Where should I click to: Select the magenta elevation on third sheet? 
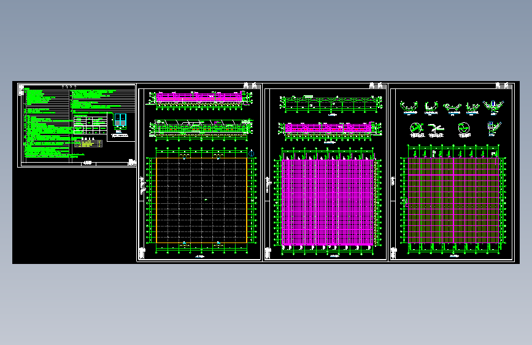(x=330, y=131)
